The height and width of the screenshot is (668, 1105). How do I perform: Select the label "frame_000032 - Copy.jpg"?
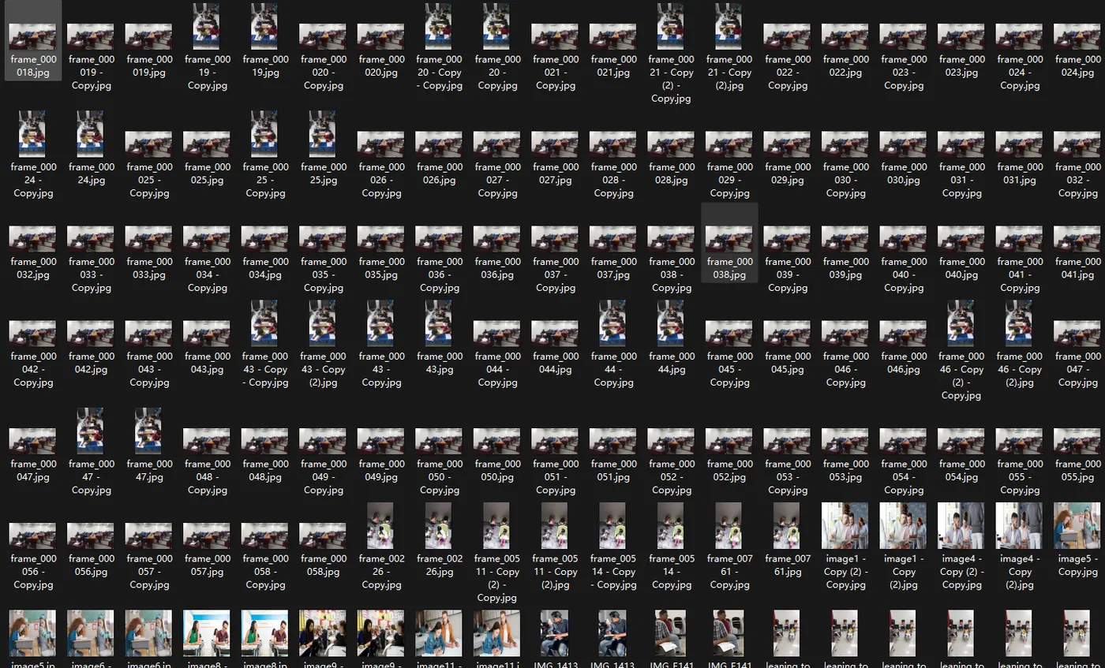click(x=1077, y=180)
